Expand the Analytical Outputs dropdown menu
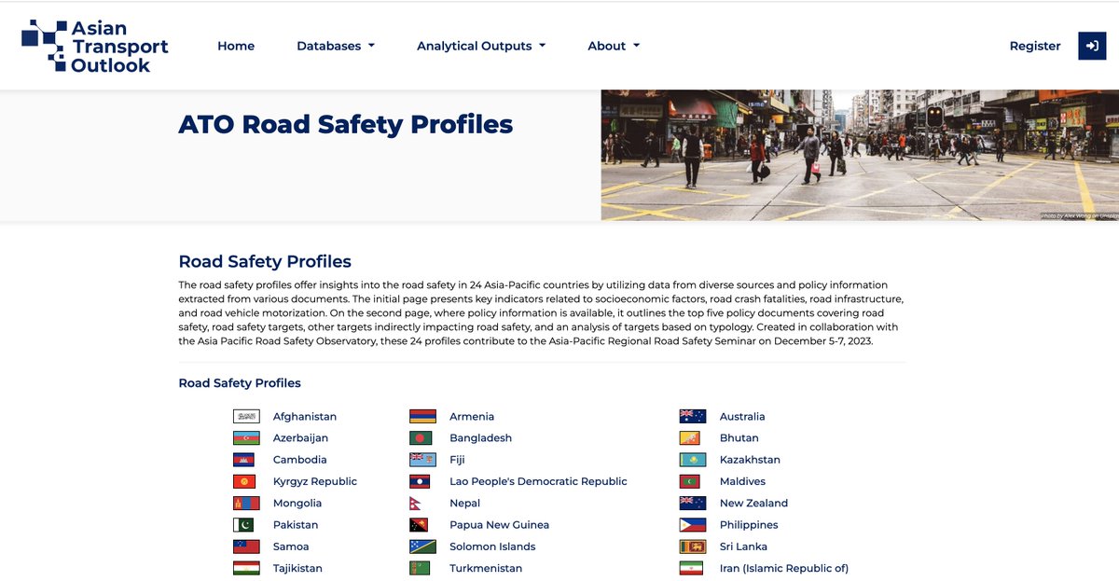 [481, 46]
